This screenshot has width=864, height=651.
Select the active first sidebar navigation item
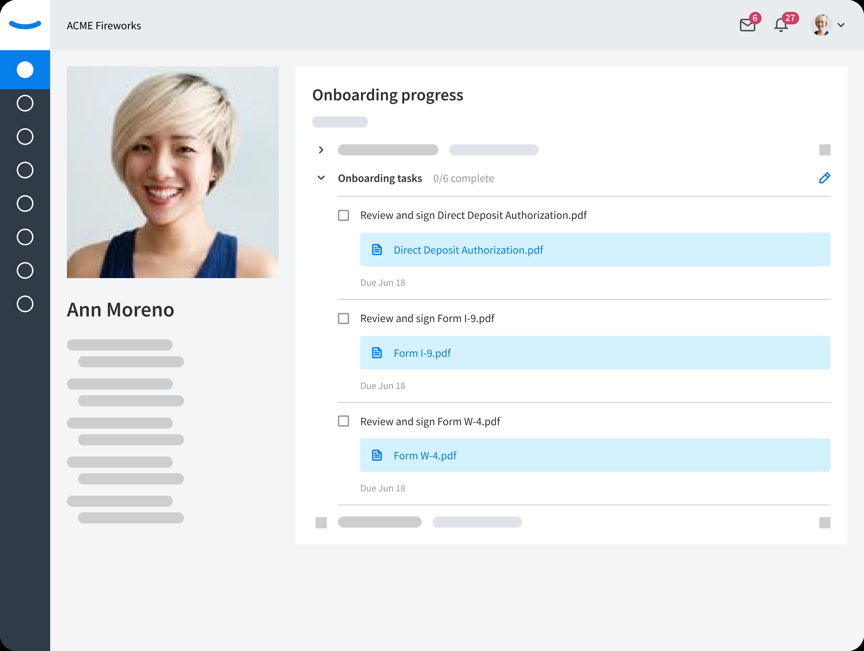25,70
